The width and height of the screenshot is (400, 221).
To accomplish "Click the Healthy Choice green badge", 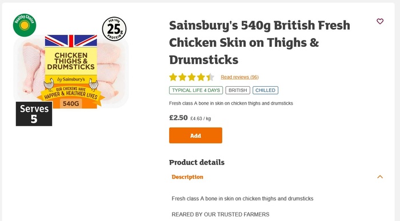I will [25, 25].
